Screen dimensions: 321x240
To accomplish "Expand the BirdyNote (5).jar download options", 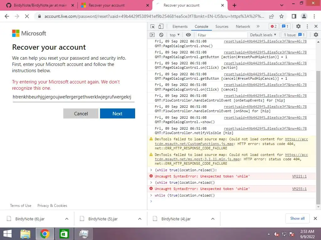I will tap(140, 219).
